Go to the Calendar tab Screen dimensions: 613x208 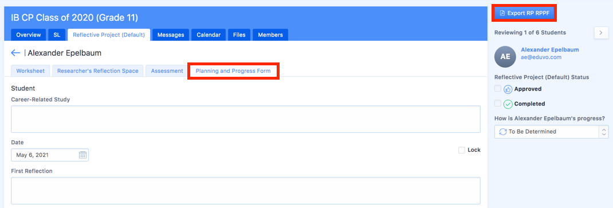(x=209, y=35)
